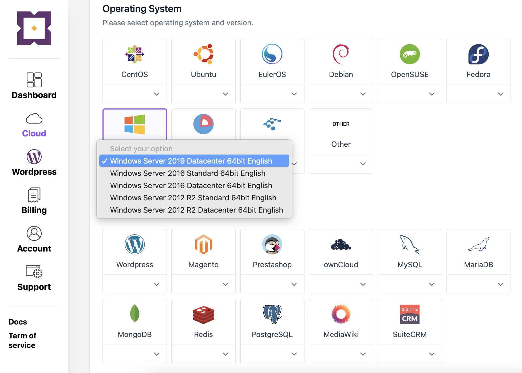Screen dimensions: 522x373
Task: Click the Support sidebar label
Action: coord(34,287)
